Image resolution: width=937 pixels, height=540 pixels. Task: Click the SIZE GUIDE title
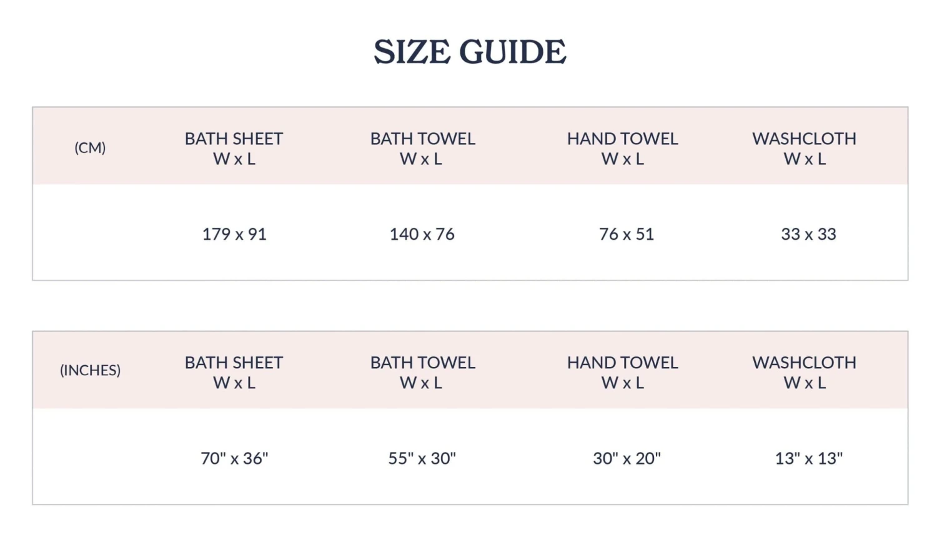tap(470, 51)
